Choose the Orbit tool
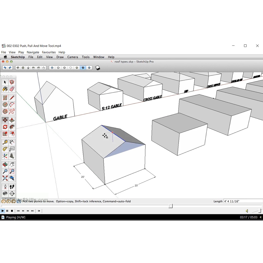The image size is (263, 263). pos(5,165)
